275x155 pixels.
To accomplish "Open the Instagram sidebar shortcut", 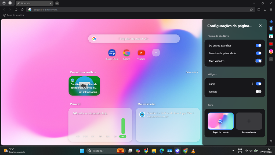I will [x=271, y=51].
